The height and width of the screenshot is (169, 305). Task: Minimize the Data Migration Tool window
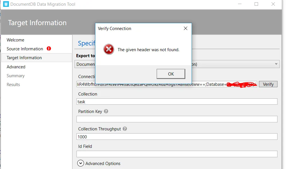240,4
